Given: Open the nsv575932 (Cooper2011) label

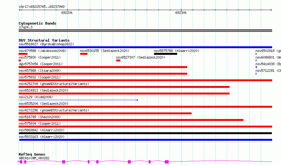Looking at the screenshot, I should click(x=40, y=77).
